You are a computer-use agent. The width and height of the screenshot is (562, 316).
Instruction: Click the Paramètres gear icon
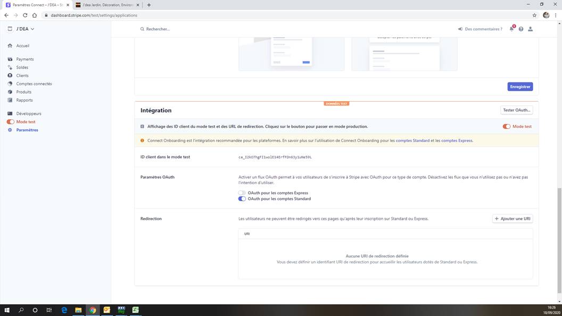pos(10,130)
